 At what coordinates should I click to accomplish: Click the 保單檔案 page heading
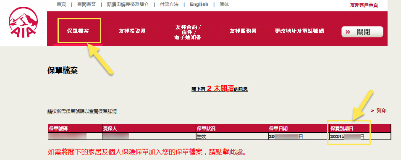[63, 71]
